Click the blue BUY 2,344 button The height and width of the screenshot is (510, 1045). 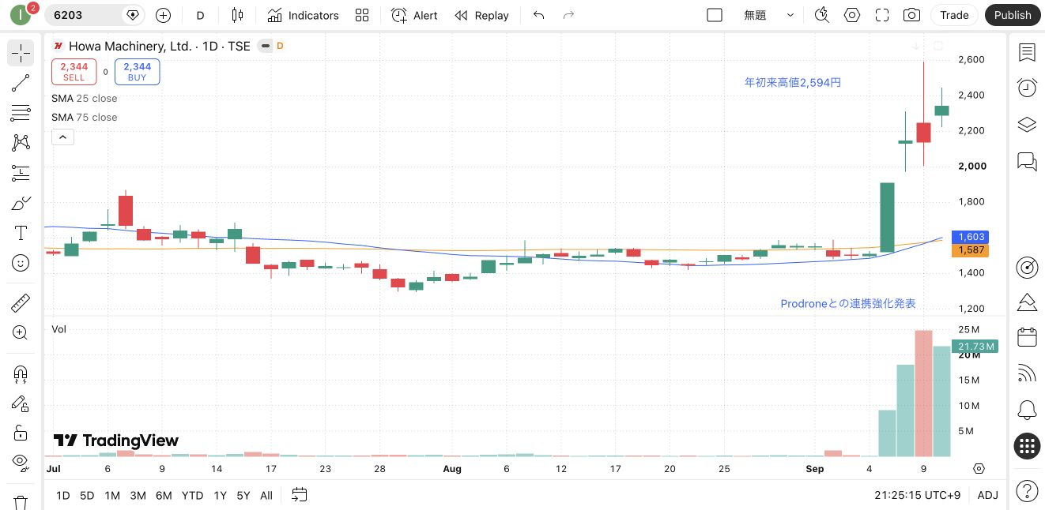click(138, 72)
